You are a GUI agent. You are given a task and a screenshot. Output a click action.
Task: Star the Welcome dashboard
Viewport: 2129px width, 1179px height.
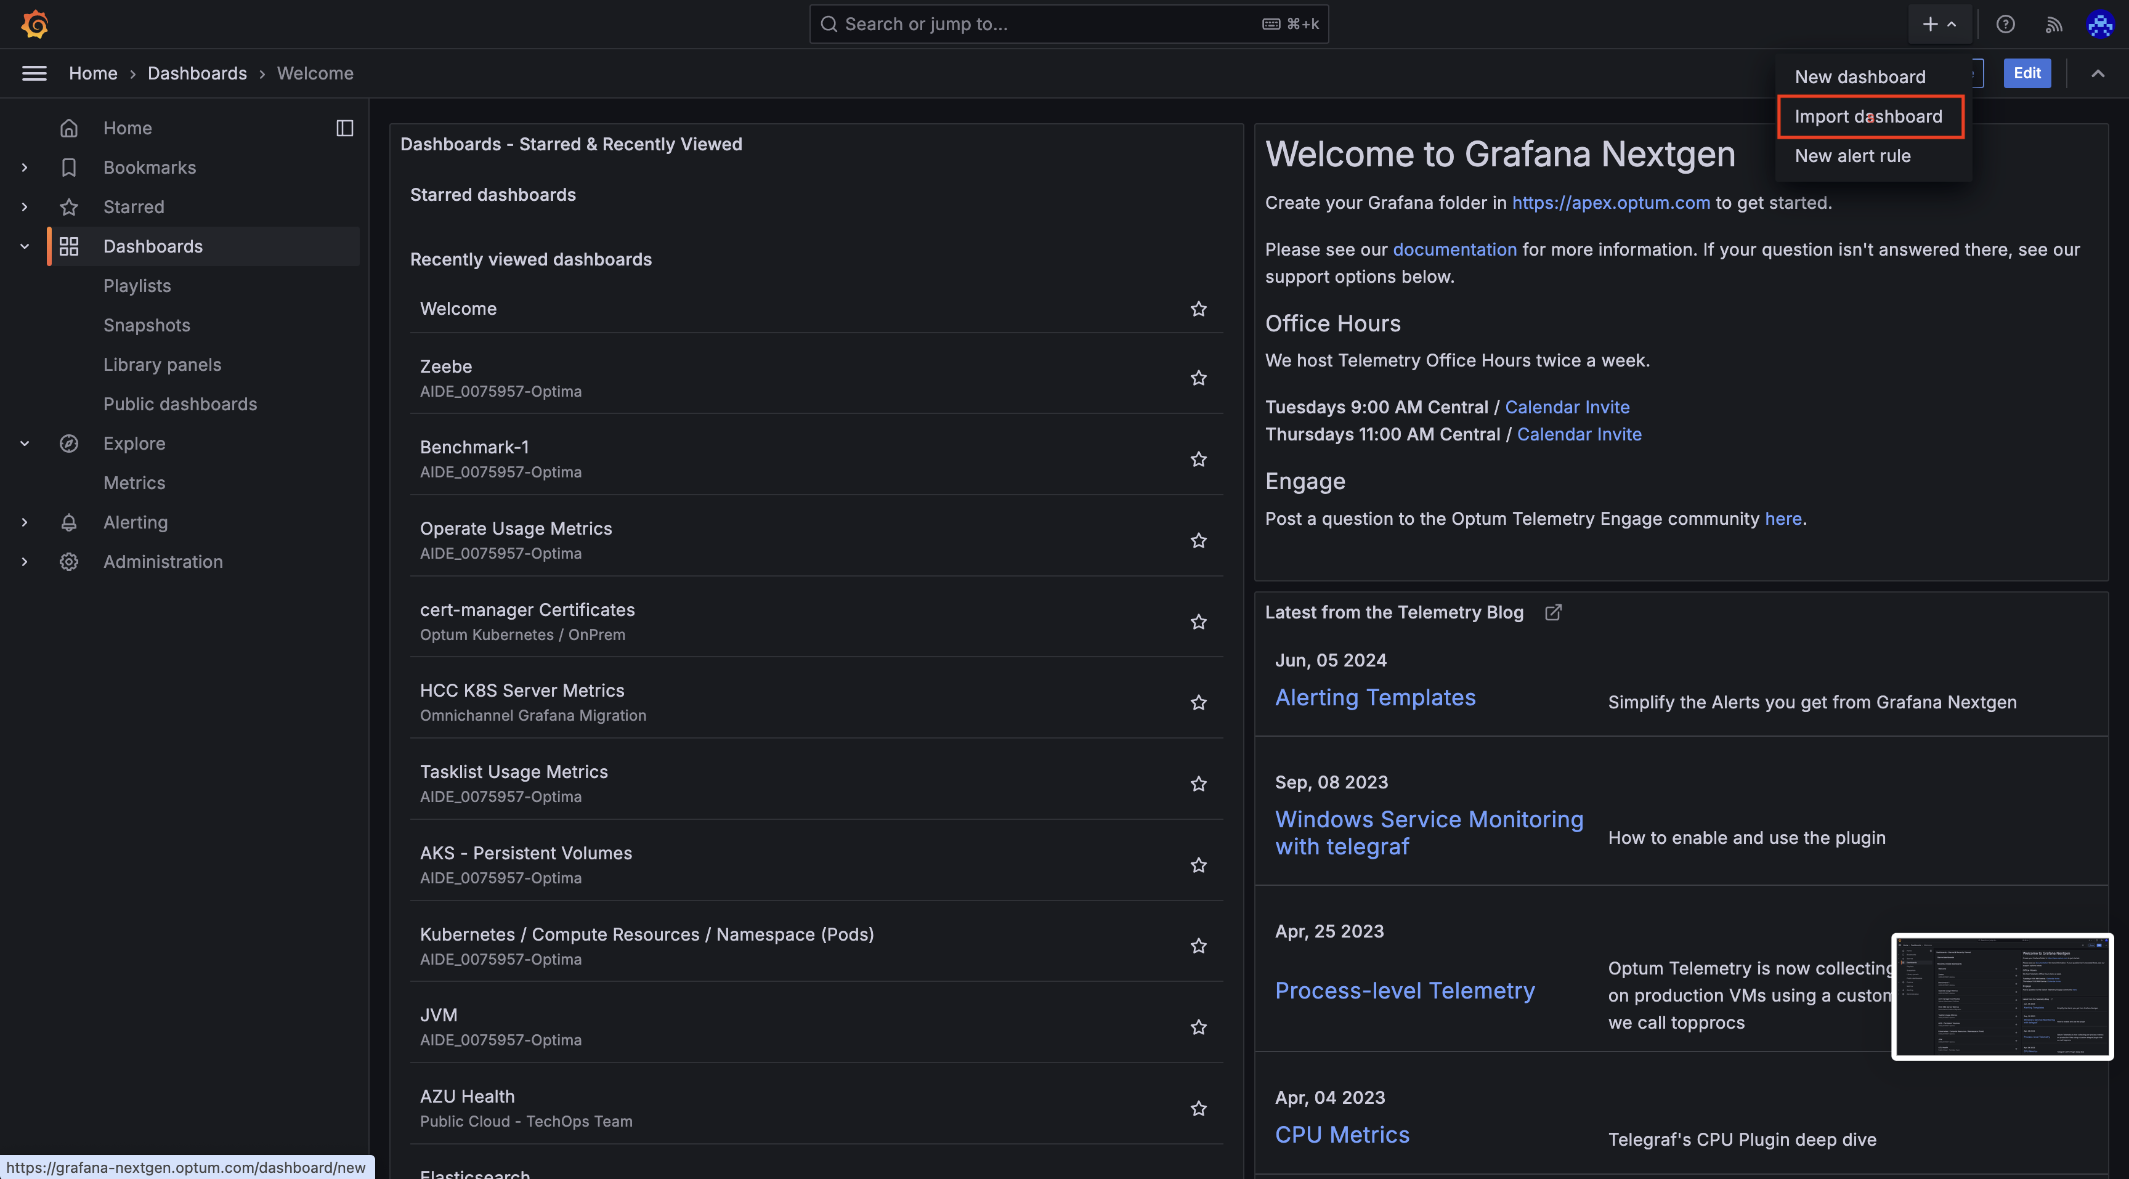coord(1198,308)
